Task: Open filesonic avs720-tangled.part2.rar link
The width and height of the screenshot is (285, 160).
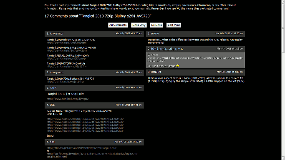Action: [85, 131]
